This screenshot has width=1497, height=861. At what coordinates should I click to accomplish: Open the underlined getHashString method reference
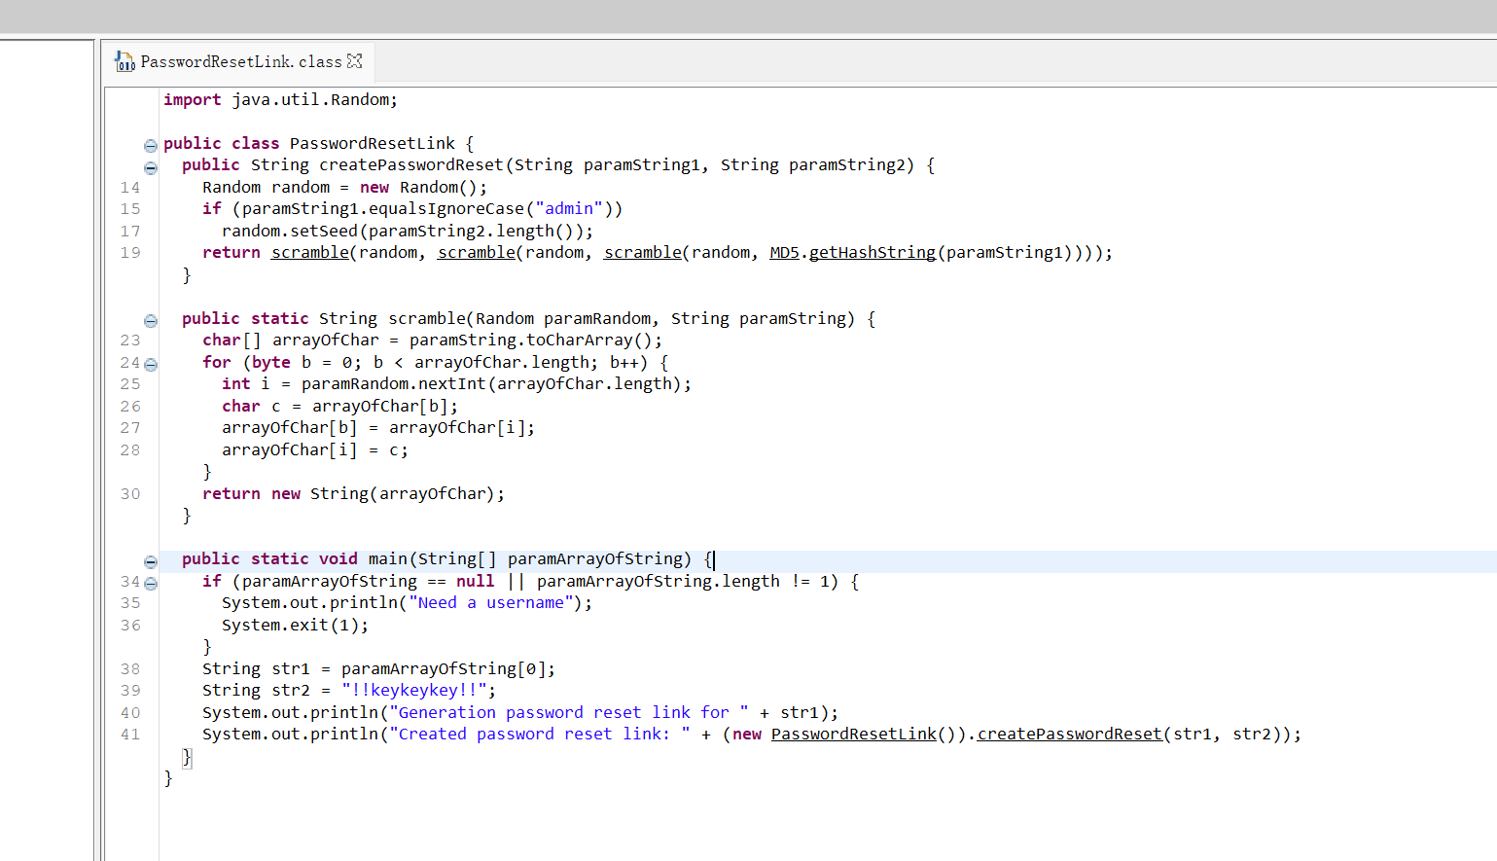click(872, 253)
